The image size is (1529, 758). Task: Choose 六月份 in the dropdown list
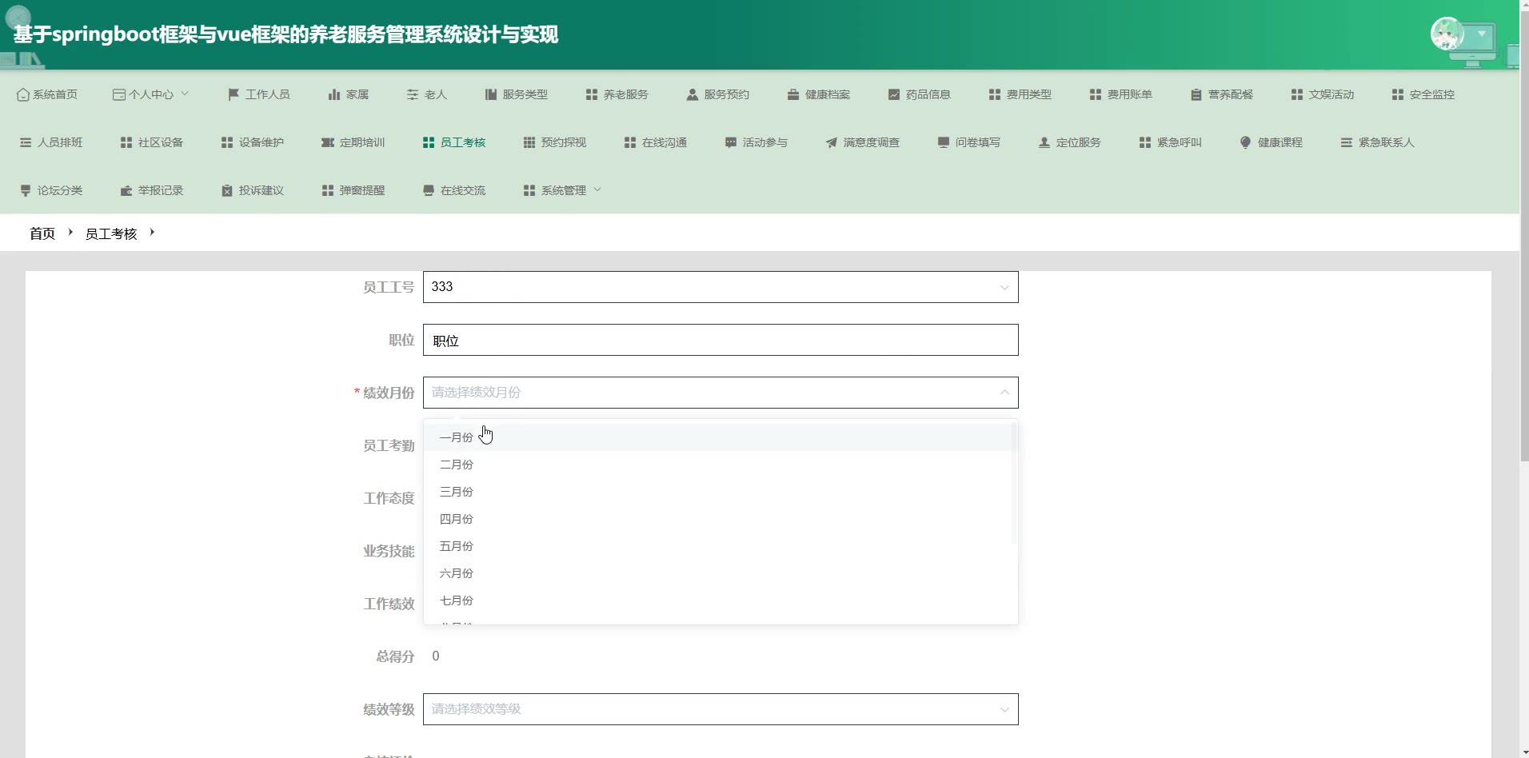coord(457,573)
